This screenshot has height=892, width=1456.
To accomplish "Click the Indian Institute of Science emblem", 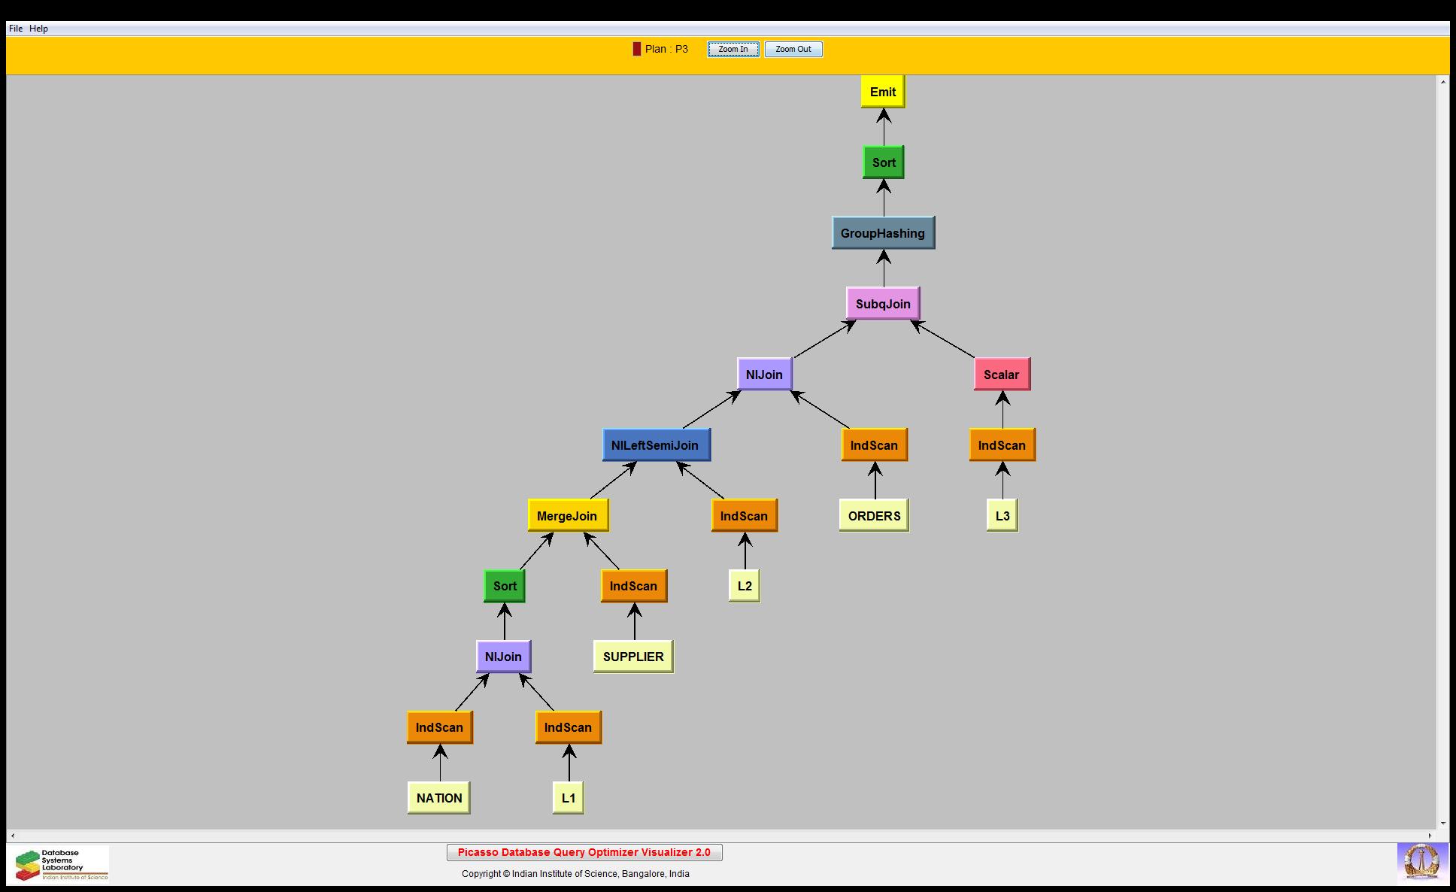I will [1421, 863].
